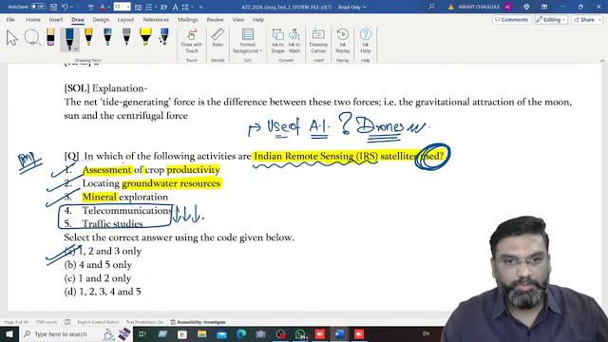Click the Accessibility: Investigate status

198,322
